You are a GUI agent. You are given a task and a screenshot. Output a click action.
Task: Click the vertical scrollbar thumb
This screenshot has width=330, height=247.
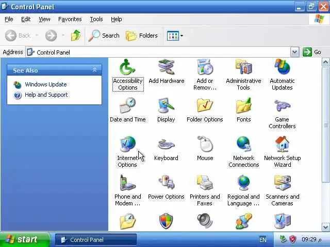(325, 125)
